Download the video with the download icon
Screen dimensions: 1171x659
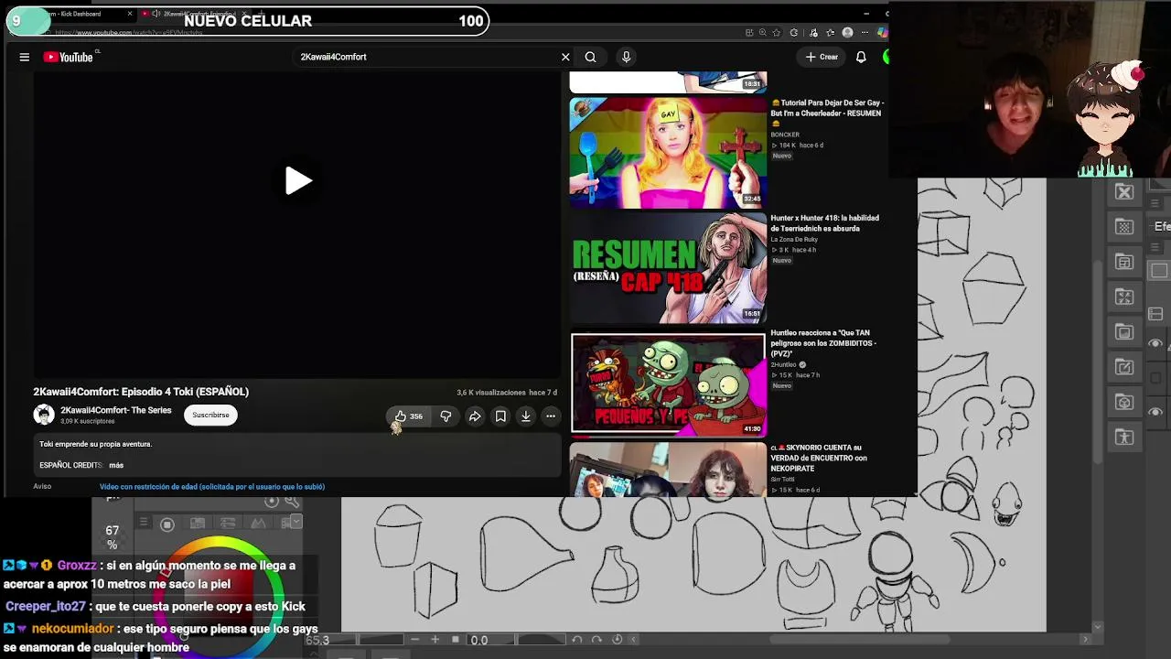click(526, 416)
